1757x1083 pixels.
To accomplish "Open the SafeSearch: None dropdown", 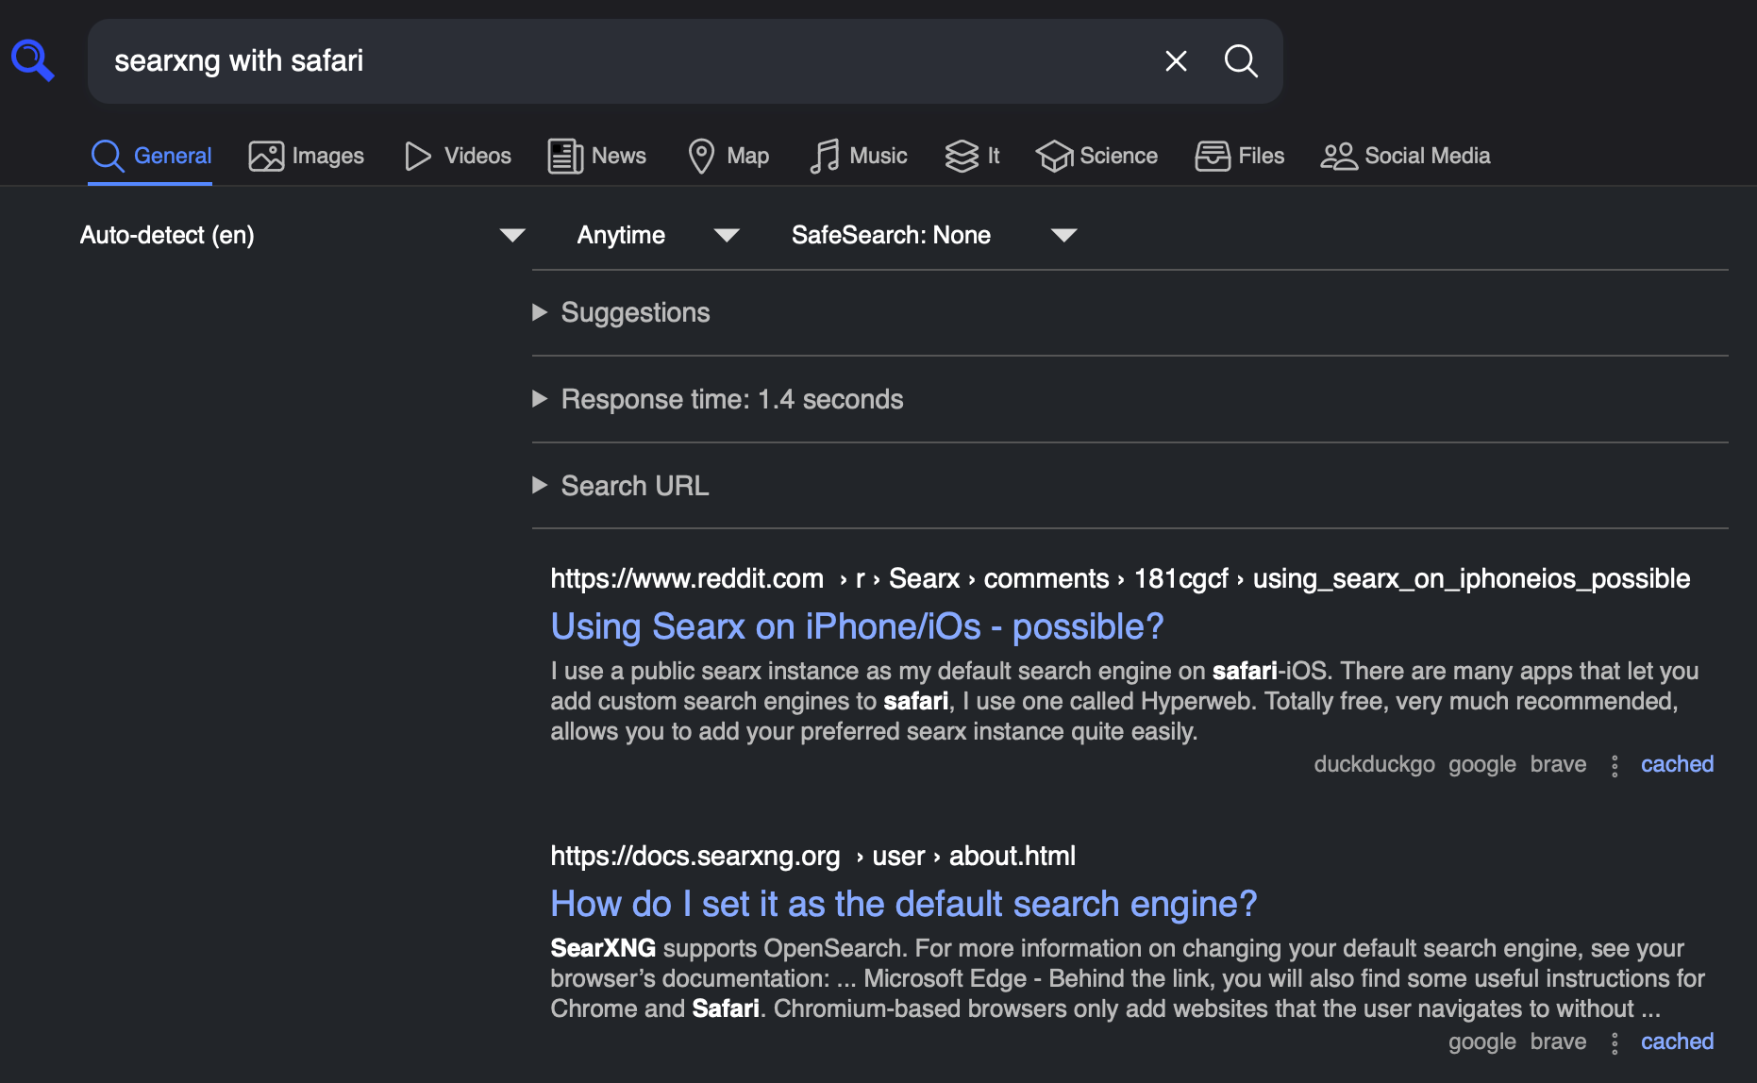I will point(934,235).
